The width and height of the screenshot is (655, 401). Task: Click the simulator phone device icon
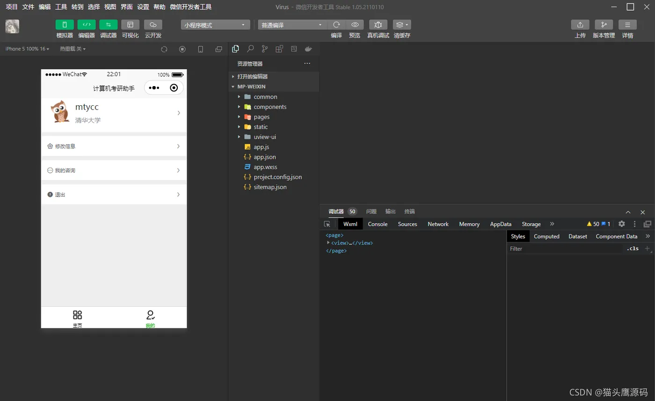[x=201, y=49]
